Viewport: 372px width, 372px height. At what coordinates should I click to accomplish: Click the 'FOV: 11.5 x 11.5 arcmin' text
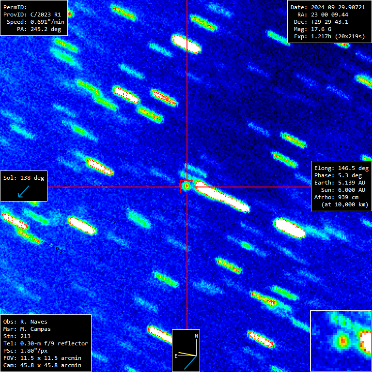(x=42, y=358)
